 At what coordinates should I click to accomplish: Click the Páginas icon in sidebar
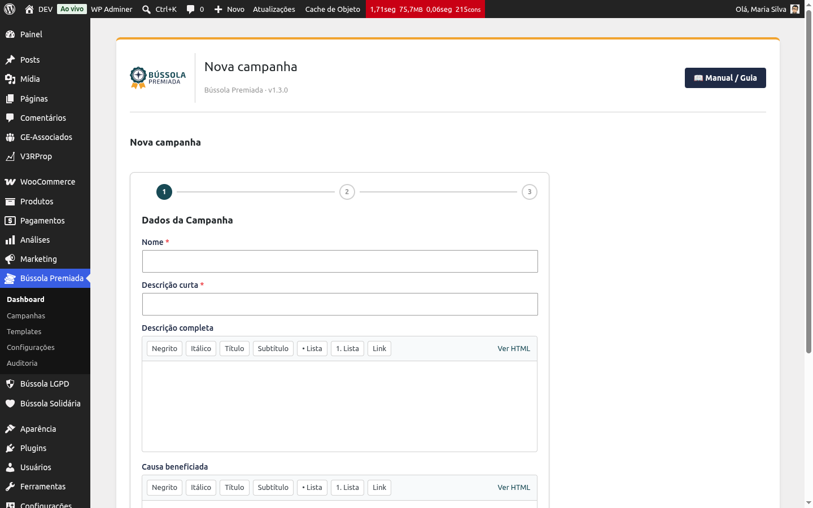pyautogui.click(x=10, y=99)
